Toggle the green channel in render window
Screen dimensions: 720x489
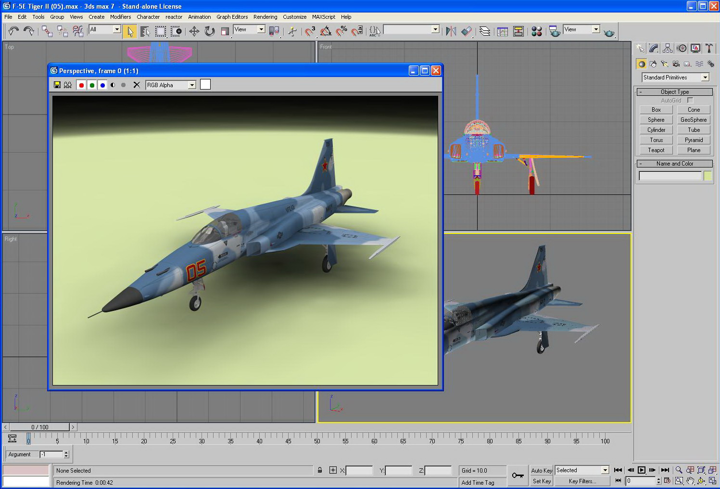92,85
